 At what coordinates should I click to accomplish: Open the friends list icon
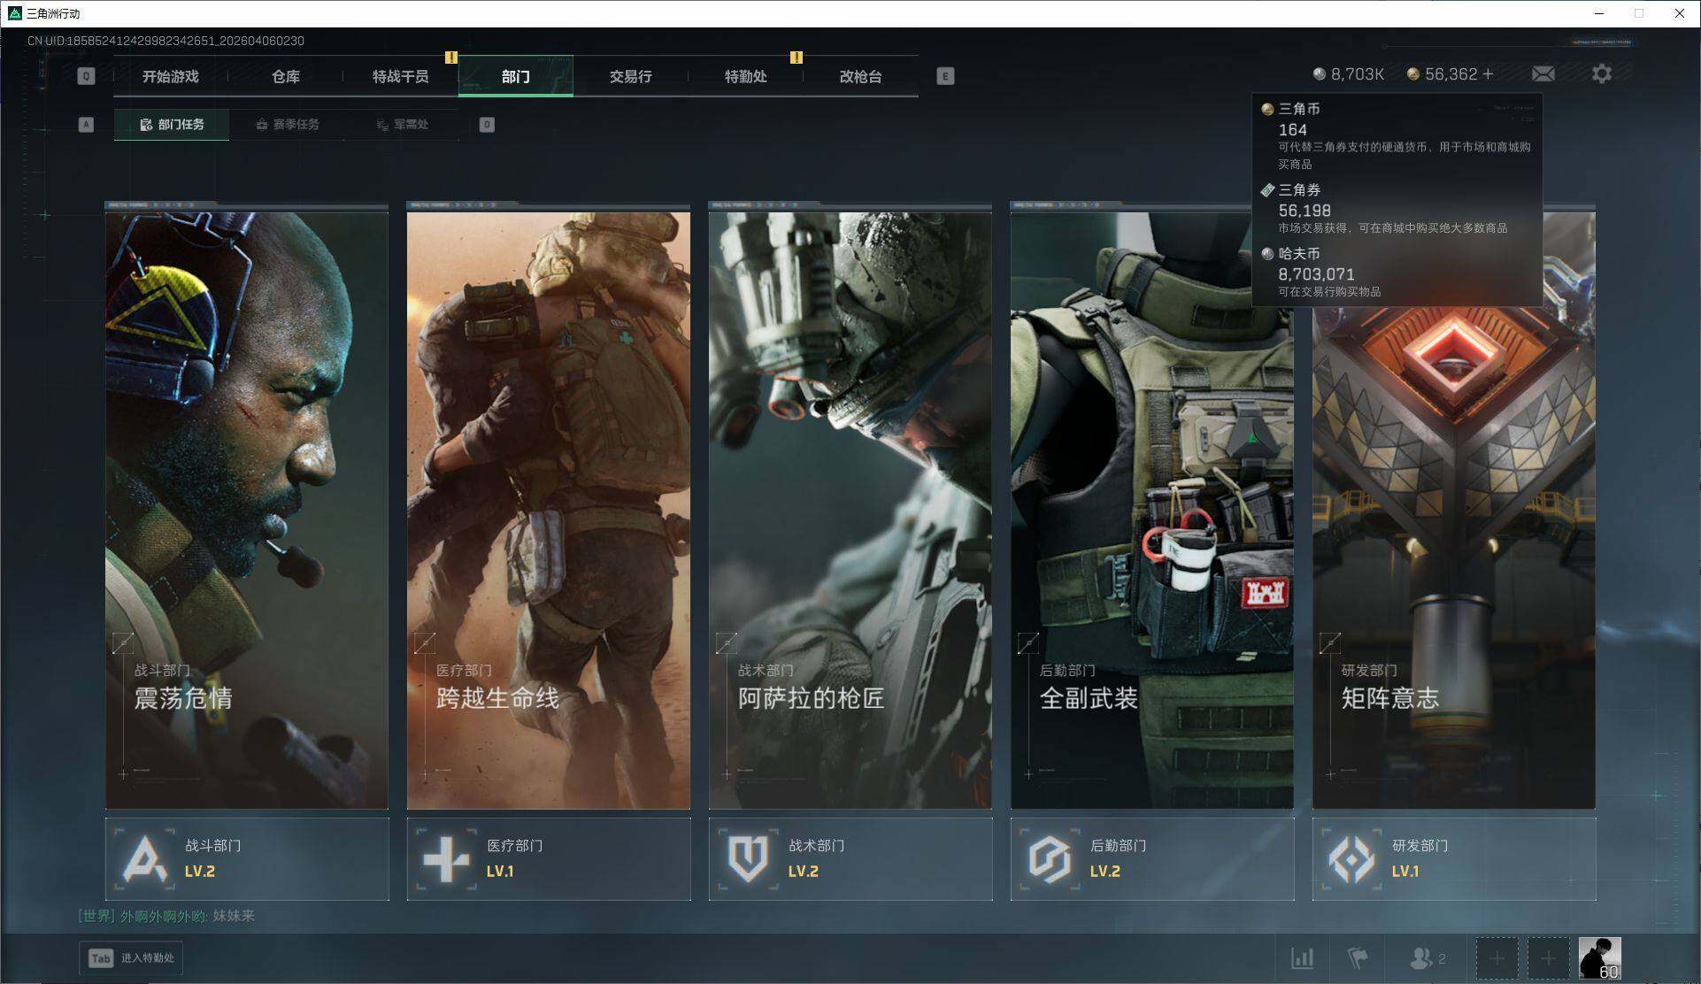click(x=1421, y=958)
